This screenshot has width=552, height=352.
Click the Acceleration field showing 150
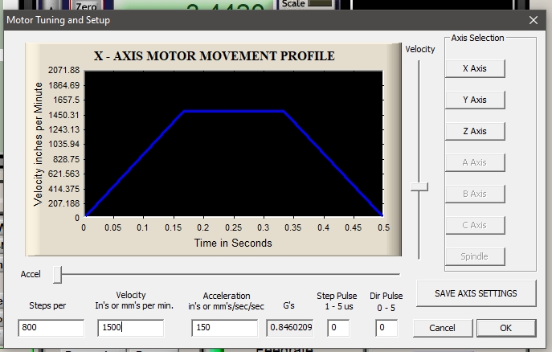(x=225, y=328)
